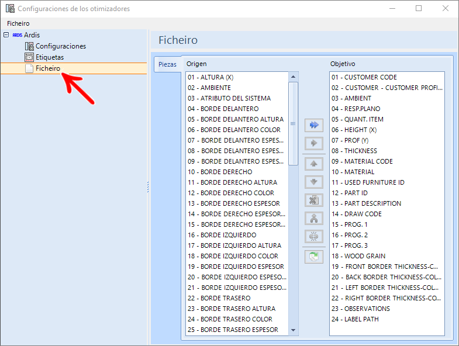The width and height of the screenshot is (459, 346).
Task: Click the Origen list scrollbar thumb
Action: (x=293, y=123)
